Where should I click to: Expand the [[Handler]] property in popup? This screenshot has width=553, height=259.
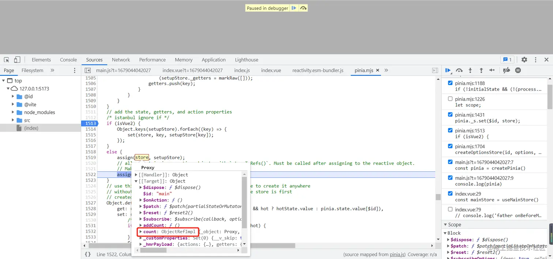(136, 175)
